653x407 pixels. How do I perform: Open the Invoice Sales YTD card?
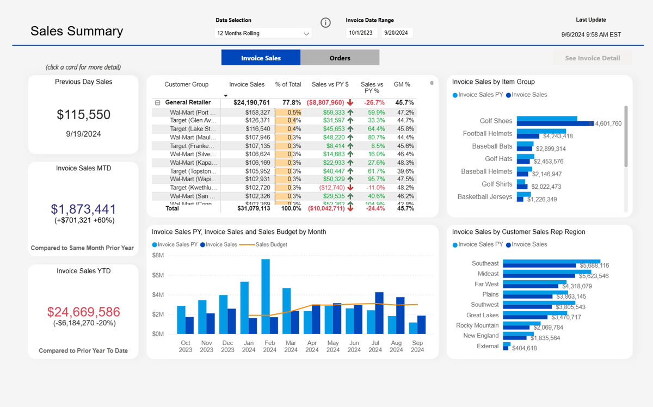[83, 312]
